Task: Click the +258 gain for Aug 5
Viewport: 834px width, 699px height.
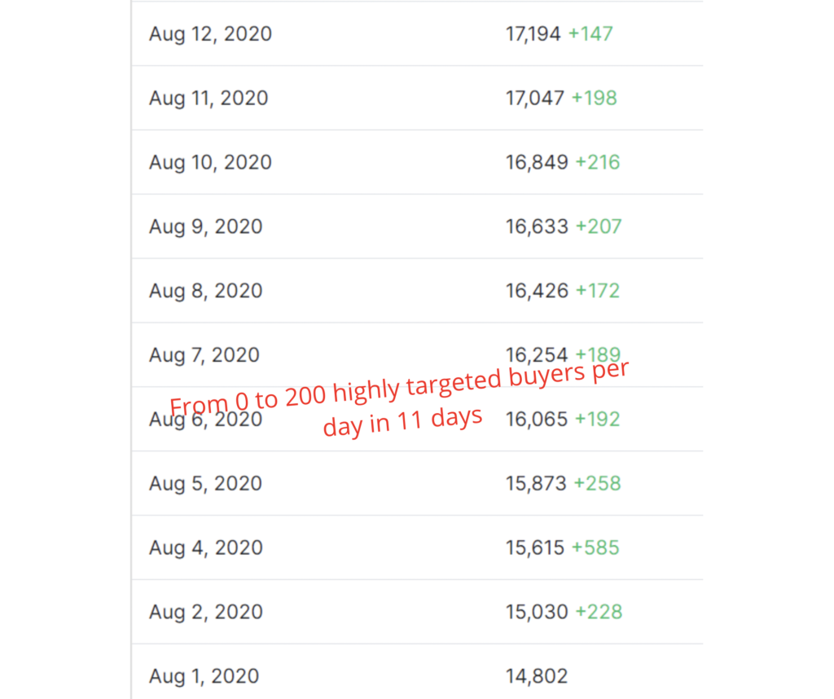Action: point(597,484)
